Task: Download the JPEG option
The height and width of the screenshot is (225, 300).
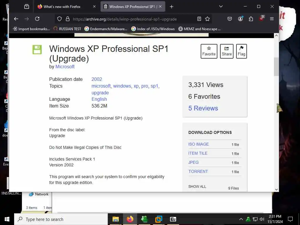Action: coord(193,162)
